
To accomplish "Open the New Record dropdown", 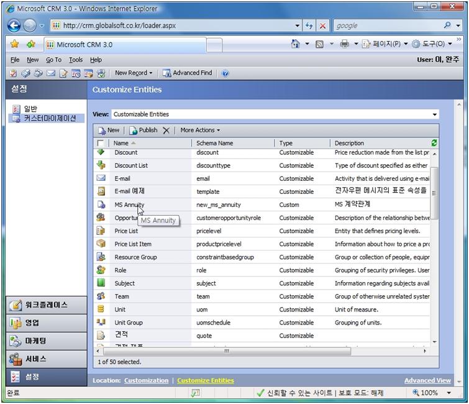I will 134,73.
